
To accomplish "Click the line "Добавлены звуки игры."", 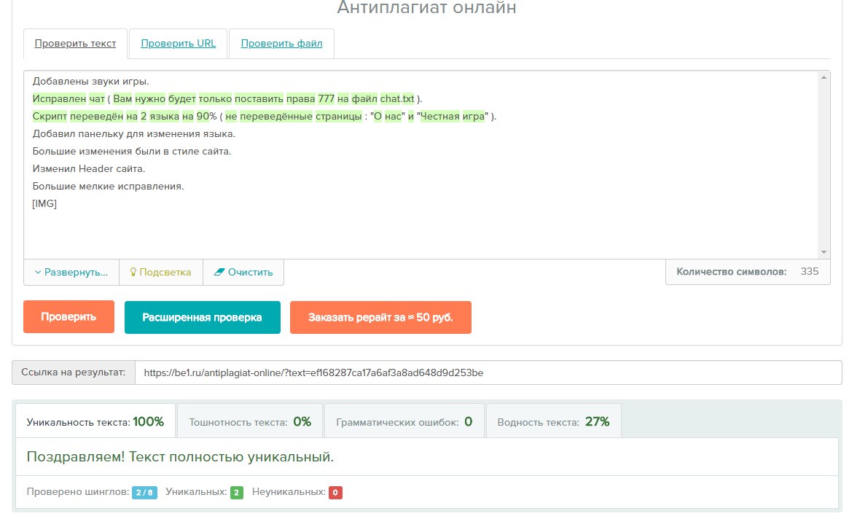I will coord(91,82).
